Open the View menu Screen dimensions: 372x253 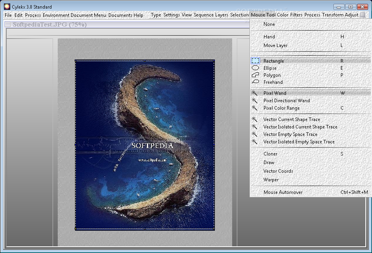click(187, 15)
